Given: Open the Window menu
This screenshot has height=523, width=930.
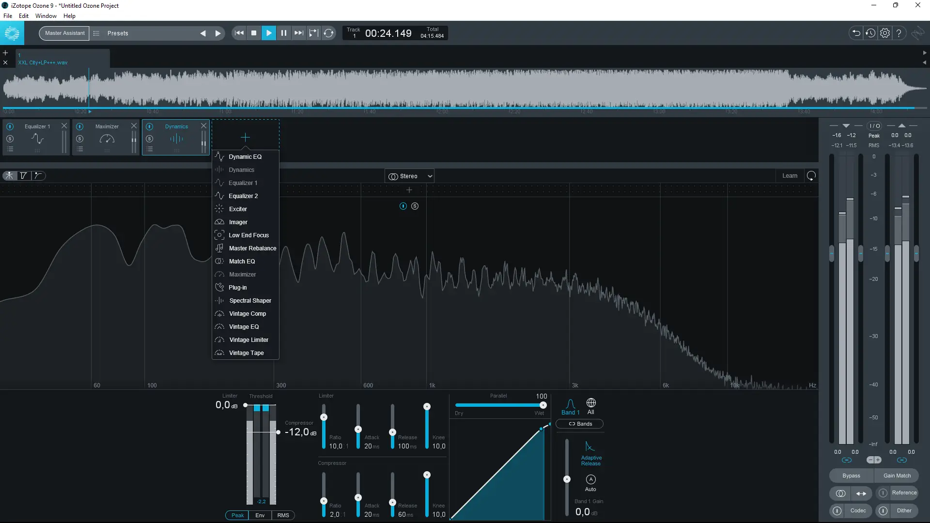Looking at the screenshot, I should tap(46, 16).
